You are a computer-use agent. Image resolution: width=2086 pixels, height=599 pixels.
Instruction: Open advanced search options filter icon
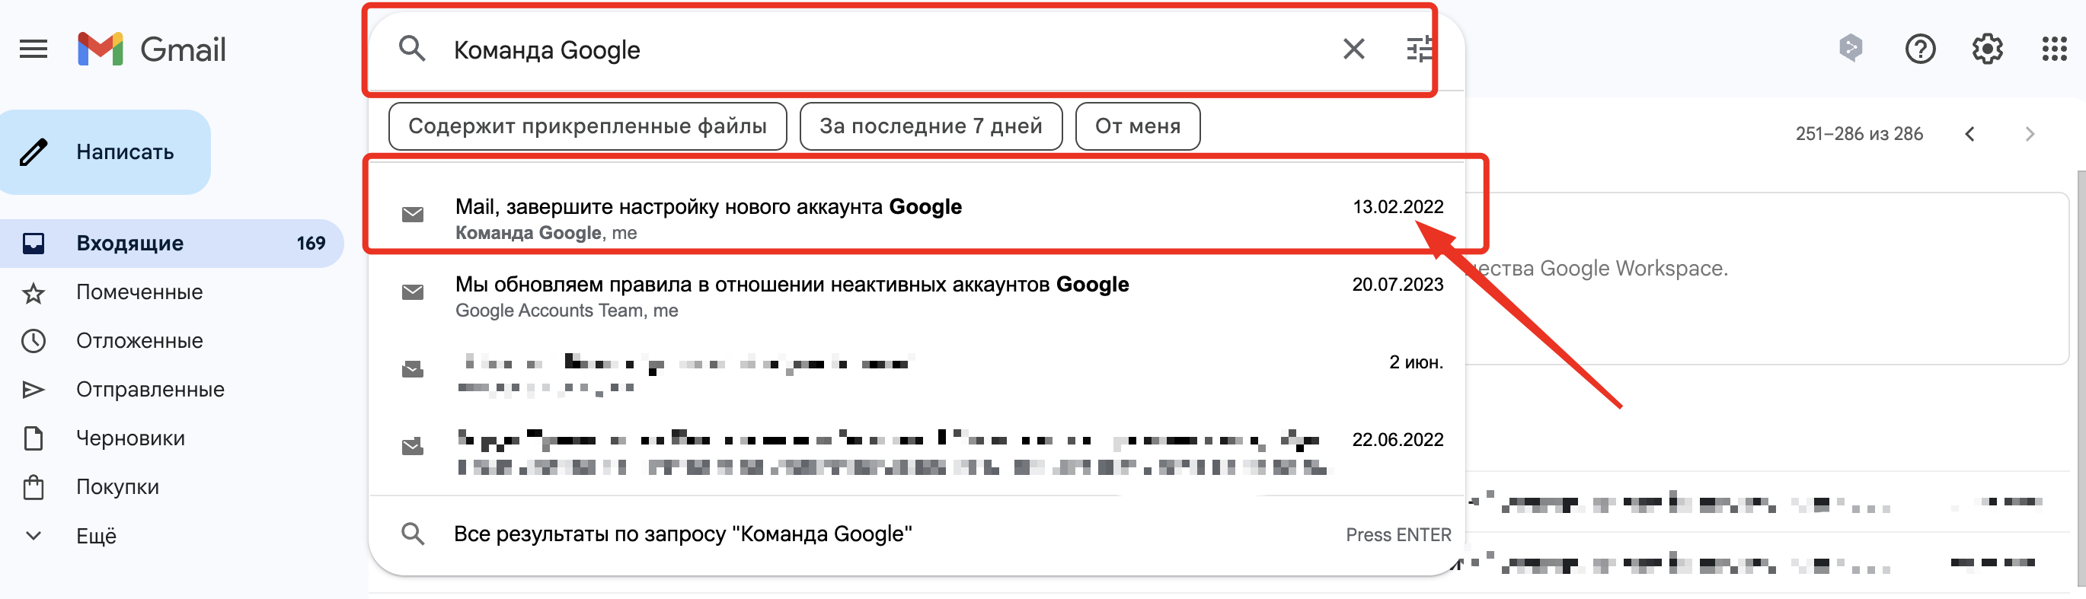[1419, 49]
